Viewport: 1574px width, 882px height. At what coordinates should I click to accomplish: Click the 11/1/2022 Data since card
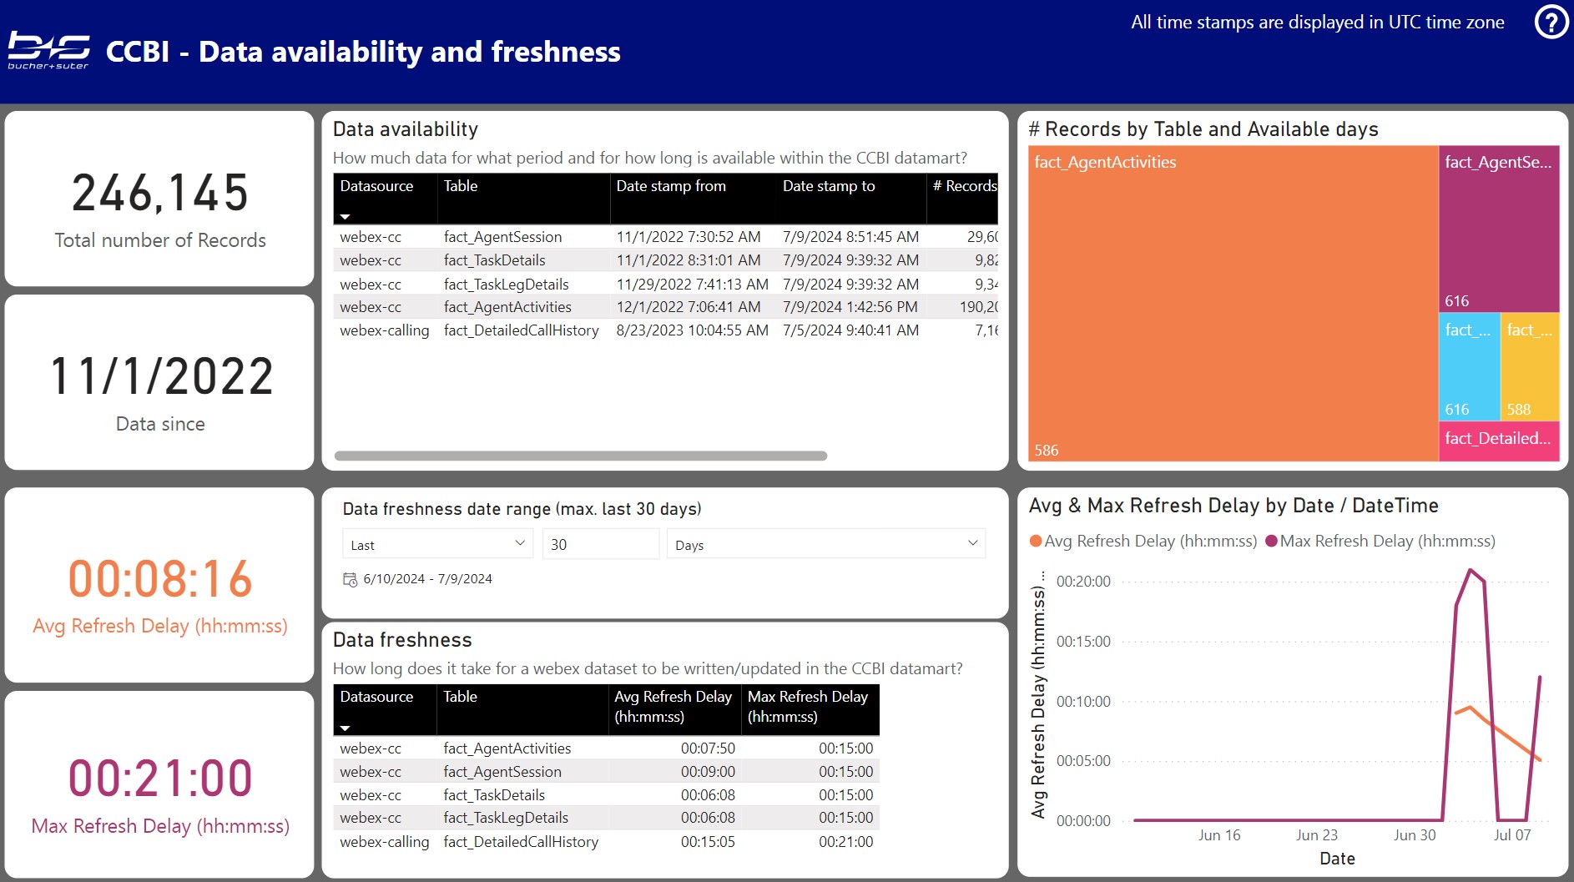tap(159, 382)
